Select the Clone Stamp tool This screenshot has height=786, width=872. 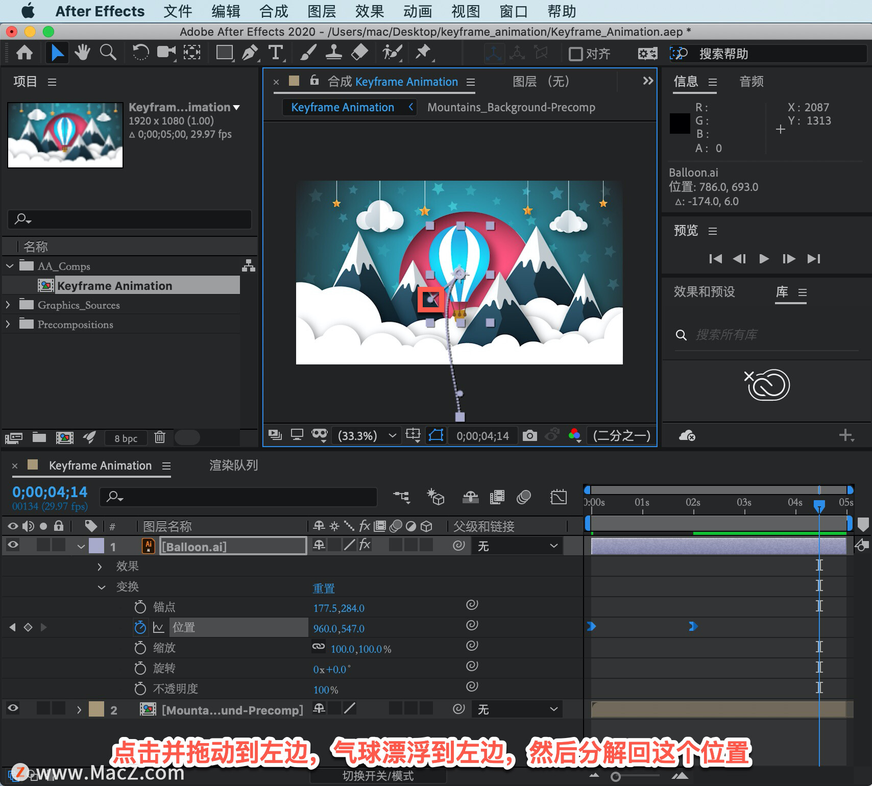tap(334, 53)
